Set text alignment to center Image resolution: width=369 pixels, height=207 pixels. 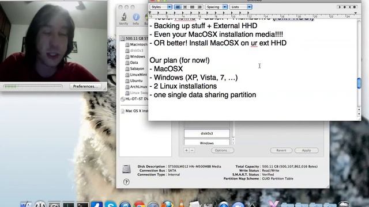tap(185, 7)
